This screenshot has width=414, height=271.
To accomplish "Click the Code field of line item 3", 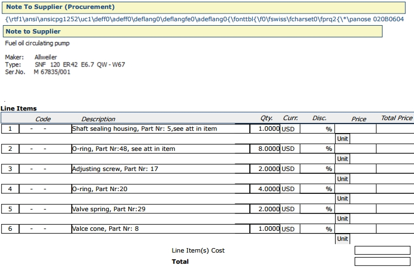I will coord(45,169).
